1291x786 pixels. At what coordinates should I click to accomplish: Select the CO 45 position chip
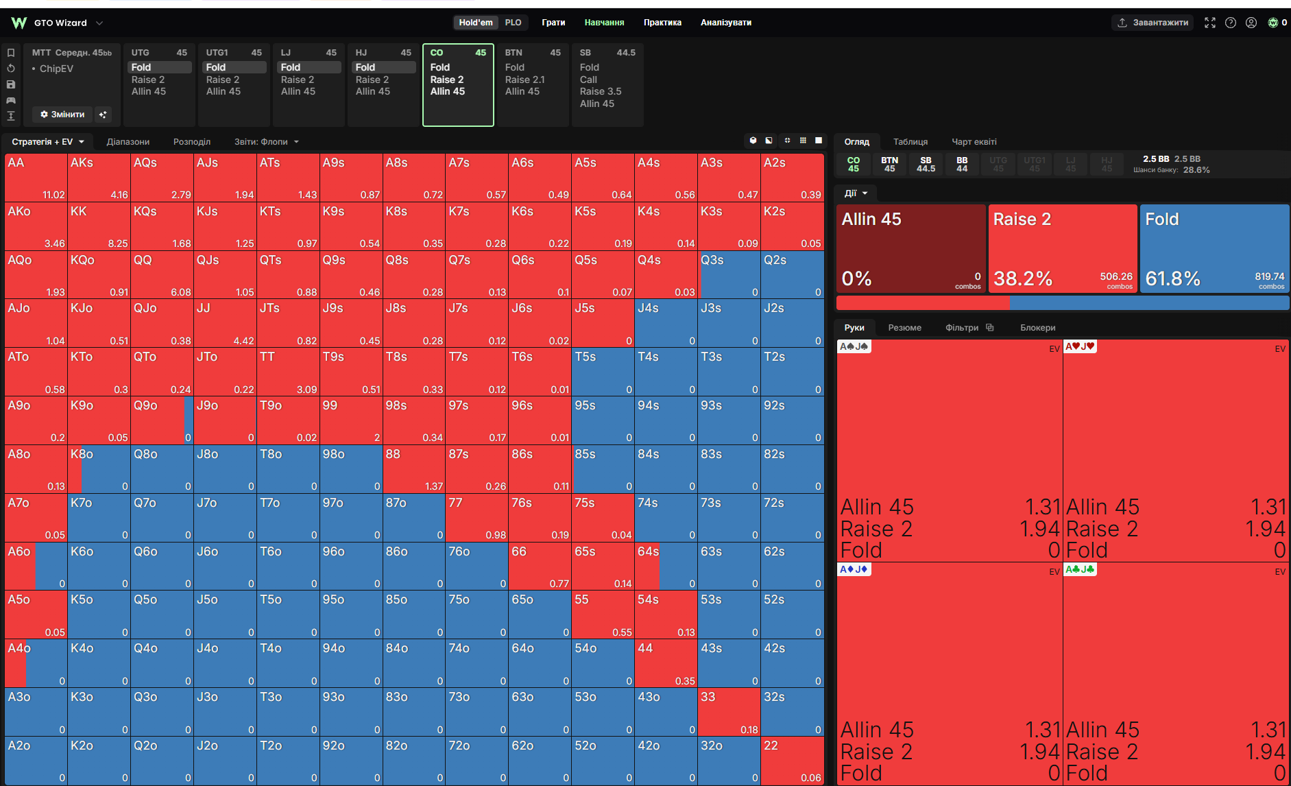[x=854, y=165]
